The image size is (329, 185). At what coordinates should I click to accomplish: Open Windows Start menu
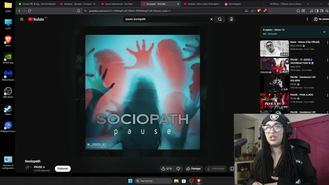(130, 181)
